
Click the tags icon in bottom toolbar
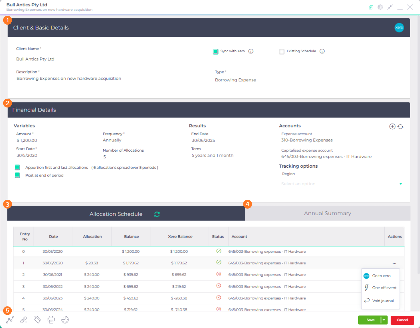pyautogui.click(x=37, y=320)
